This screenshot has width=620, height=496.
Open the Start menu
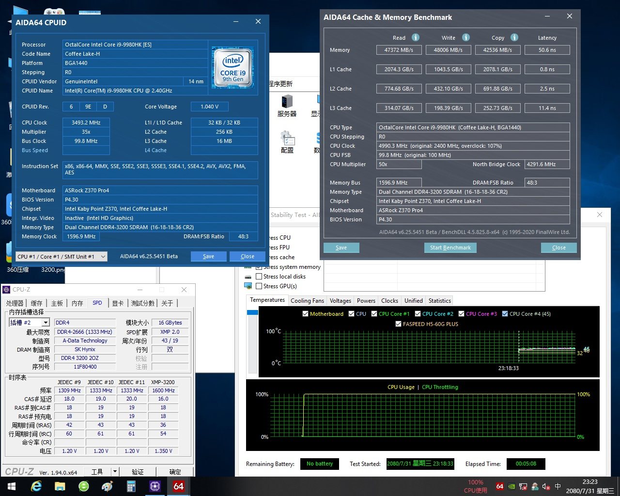click(11, 486)
